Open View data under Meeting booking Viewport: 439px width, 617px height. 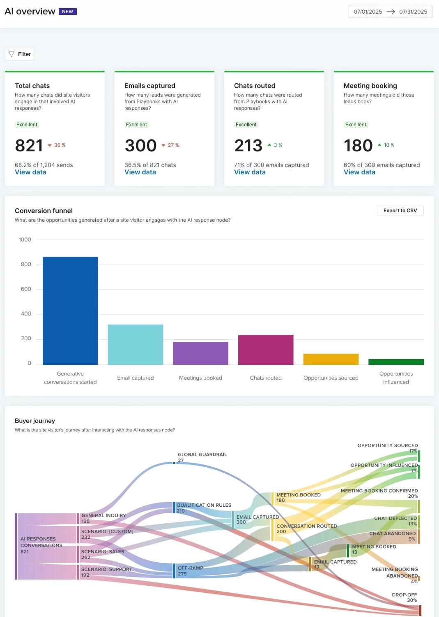[359, 172]
